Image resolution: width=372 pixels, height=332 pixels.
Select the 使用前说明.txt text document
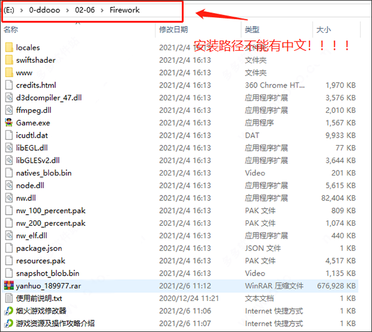(x=39, y=298)
